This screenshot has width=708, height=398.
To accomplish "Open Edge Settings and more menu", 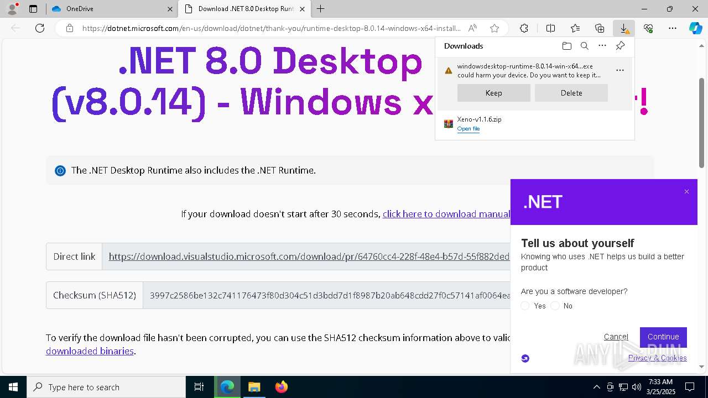I will click(673, 28).
